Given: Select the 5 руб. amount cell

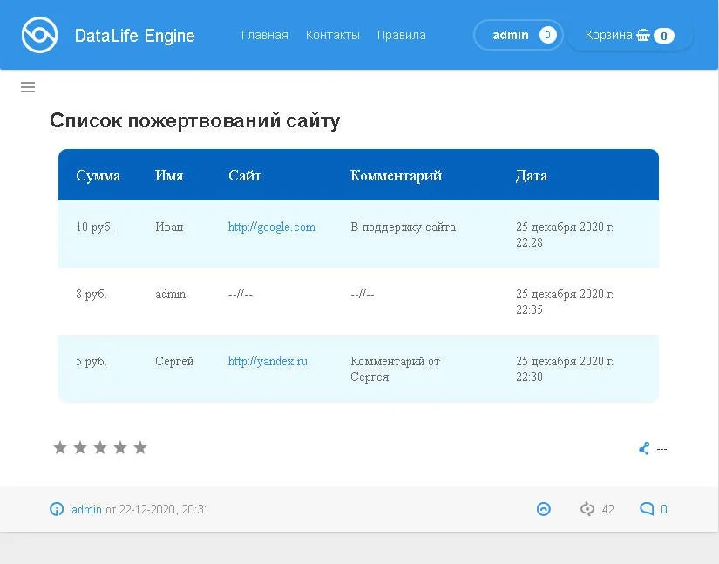Looking at the screenshot, I should (x=92, y=362).
